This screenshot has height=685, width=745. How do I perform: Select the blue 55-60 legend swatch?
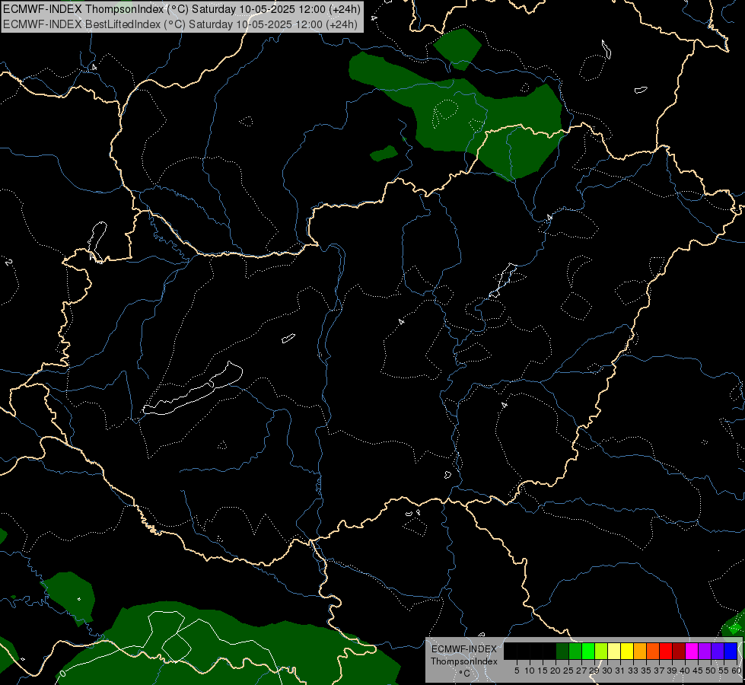coord(731,651)
